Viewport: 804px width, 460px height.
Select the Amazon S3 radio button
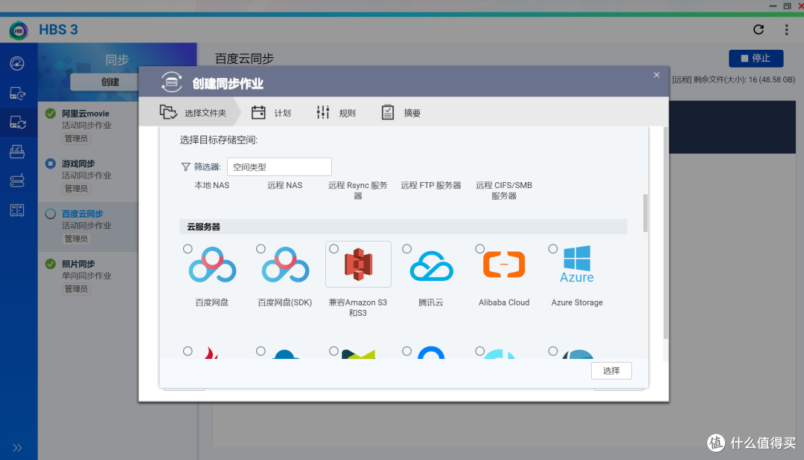[x=334, y=249]
